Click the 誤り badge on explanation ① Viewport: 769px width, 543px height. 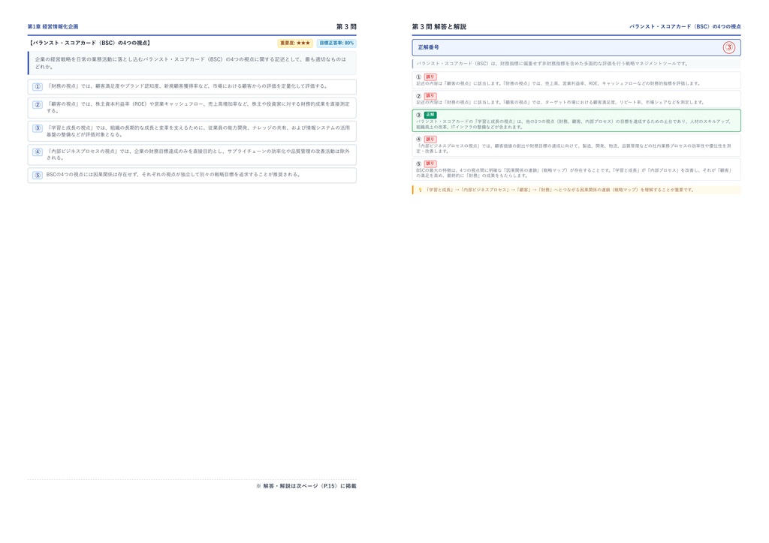430,76
